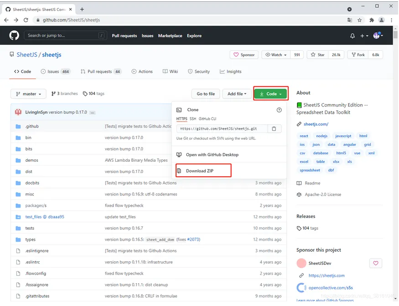The height and width of the screenshot is (306, 399).
Task: Open the .eslintrc file
Action: click(x=32, y=262)
